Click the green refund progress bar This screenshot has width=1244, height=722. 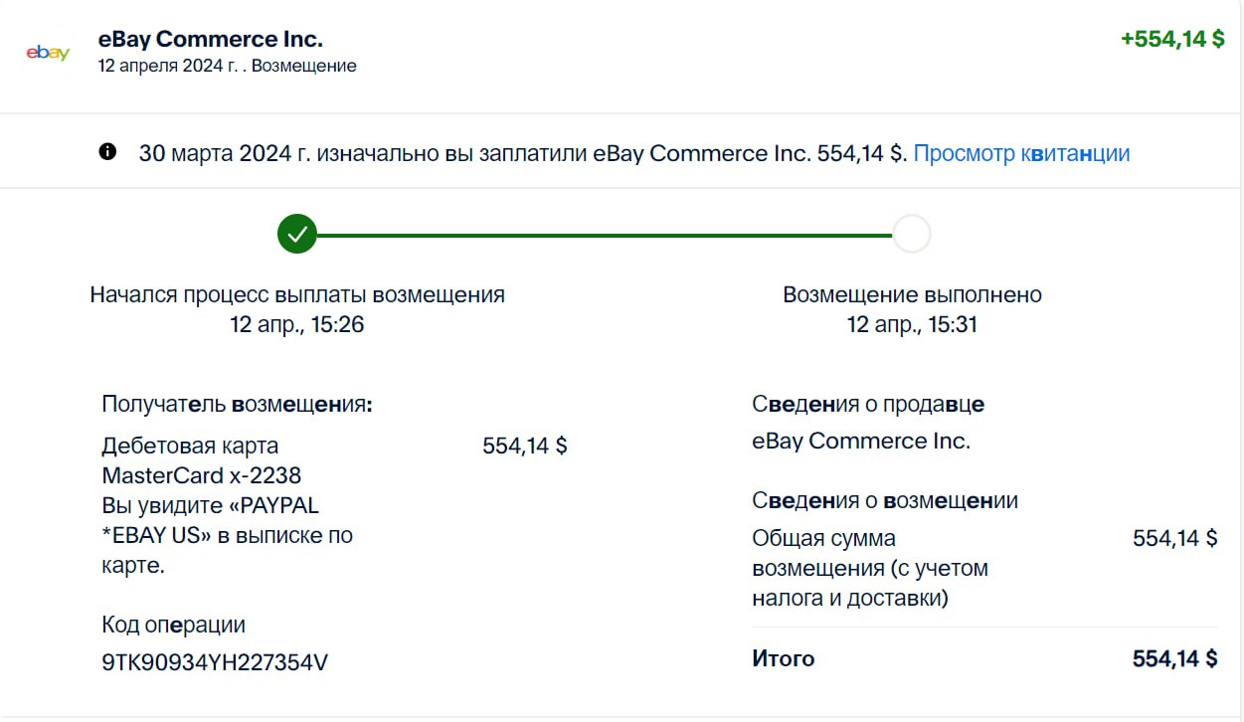(x=604, y=236)
